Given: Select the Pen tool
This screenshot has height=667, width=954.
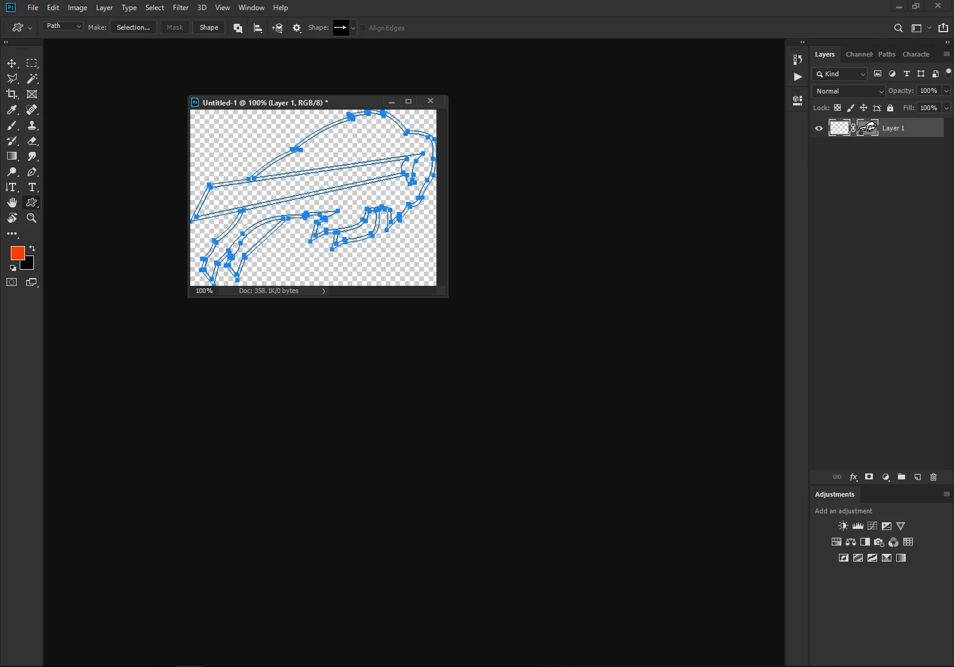Looking at the screenshot, I should (32, 172).
